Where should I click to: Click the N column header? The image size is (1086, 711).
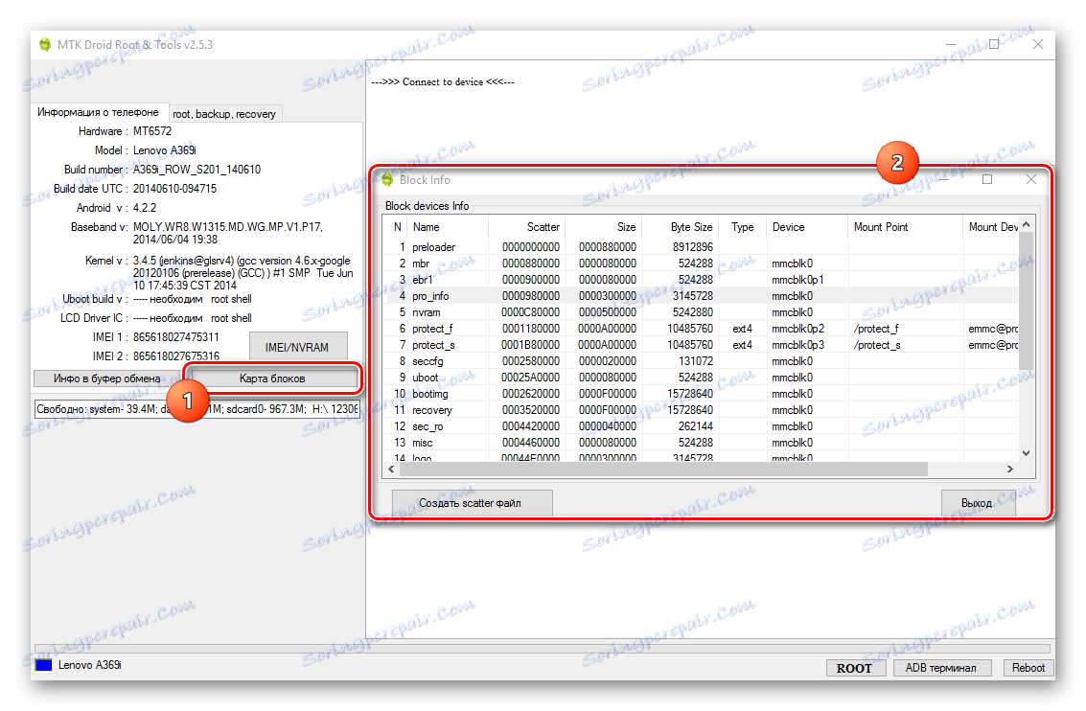[x=396, y=227]
